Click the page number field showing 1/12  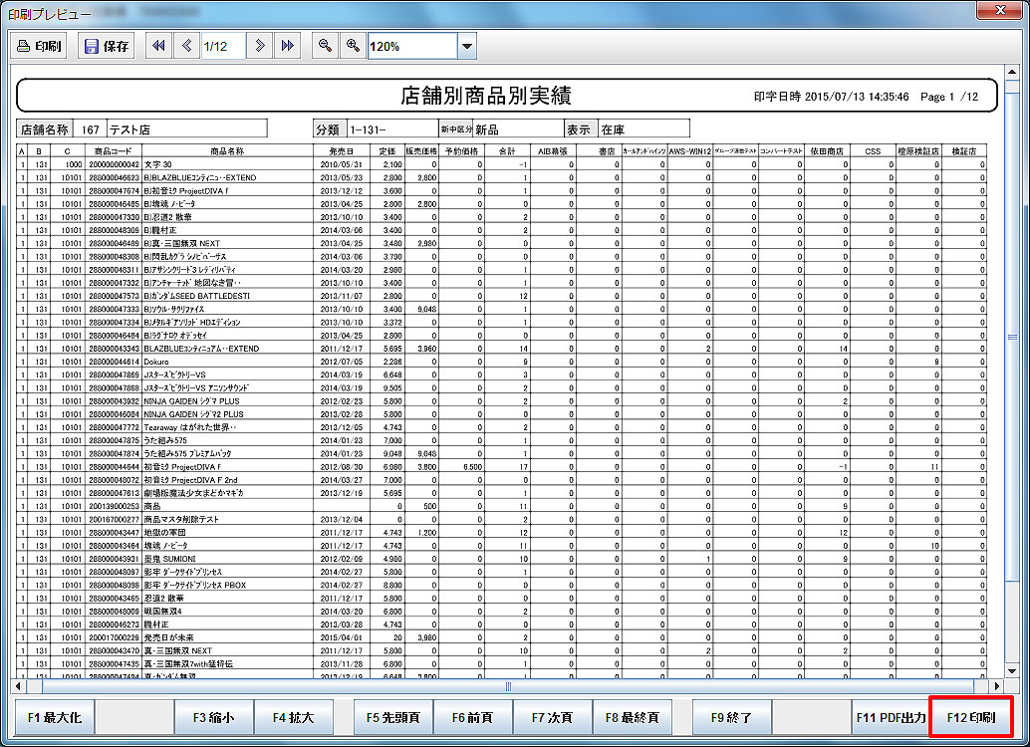(222, 47)
